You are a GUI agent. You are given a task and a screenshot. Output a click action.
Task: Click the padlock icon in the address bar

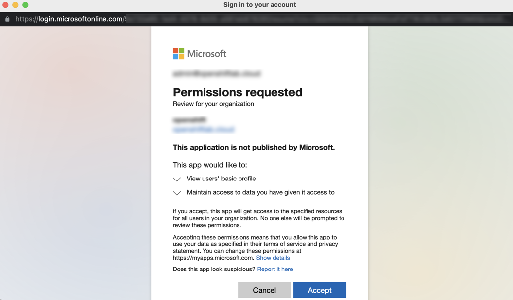tap(7, 19)
